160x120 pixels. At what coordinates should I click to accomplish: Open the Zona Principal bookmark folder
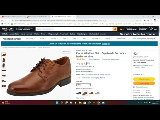click(32, 24)
